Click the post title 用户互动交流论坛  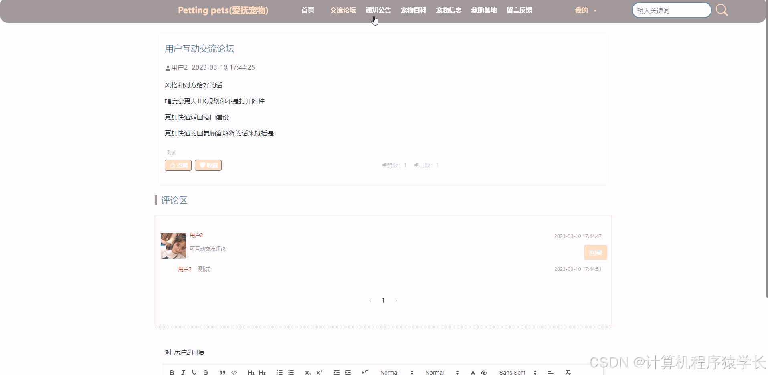[x=199, y=49]
